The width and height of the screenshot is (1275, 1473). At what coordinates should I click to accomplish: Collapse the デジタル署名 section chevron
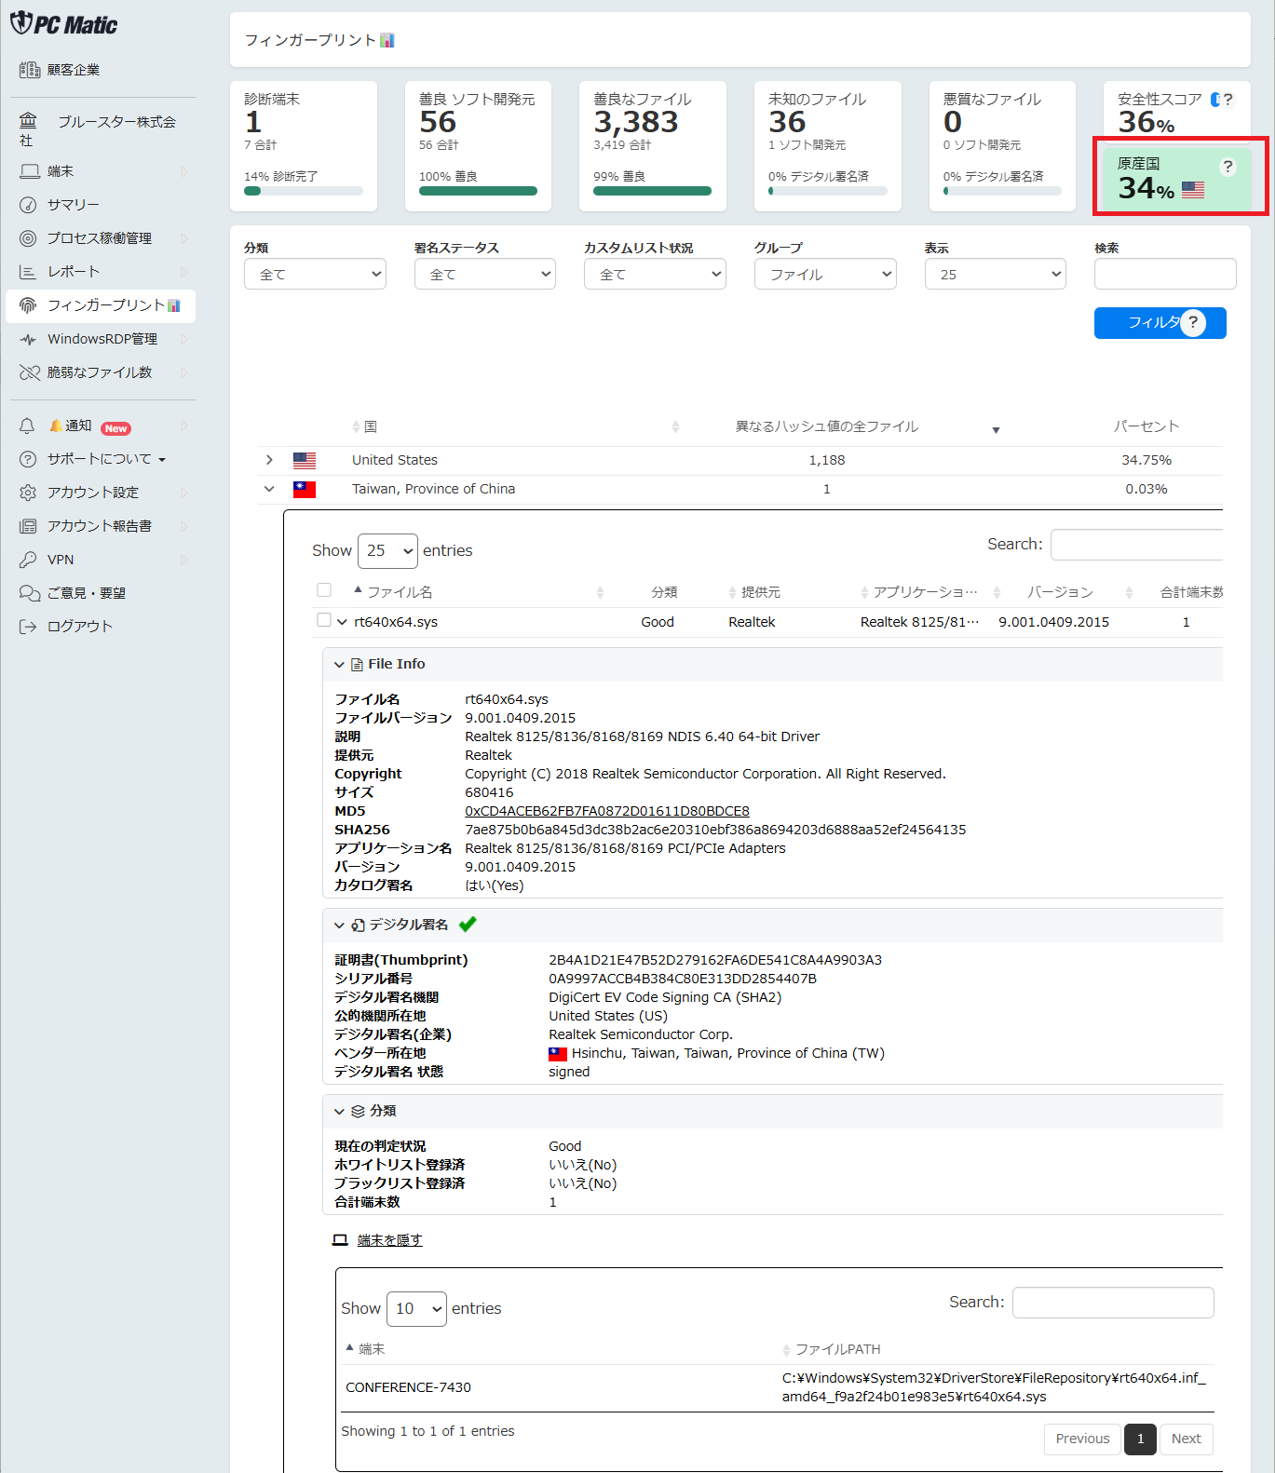tap(339, 926)
